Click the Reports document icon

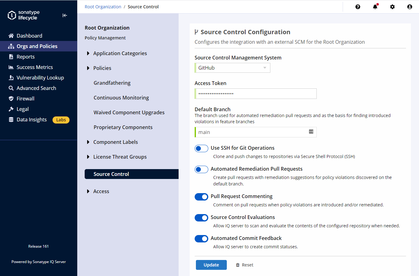tap(11, 57)
